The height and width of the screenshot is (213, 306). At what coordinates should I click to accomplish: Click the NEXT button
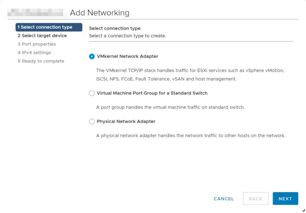click(285, 198)
